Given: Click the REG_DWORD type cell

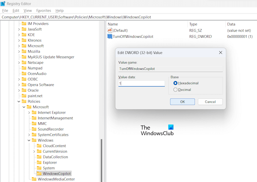Looking at the screenshot, I should point(200,37).
